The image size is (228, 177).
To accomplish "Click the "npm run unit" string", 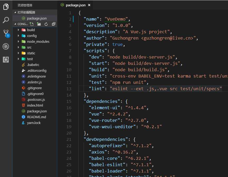I will point(128,82).
